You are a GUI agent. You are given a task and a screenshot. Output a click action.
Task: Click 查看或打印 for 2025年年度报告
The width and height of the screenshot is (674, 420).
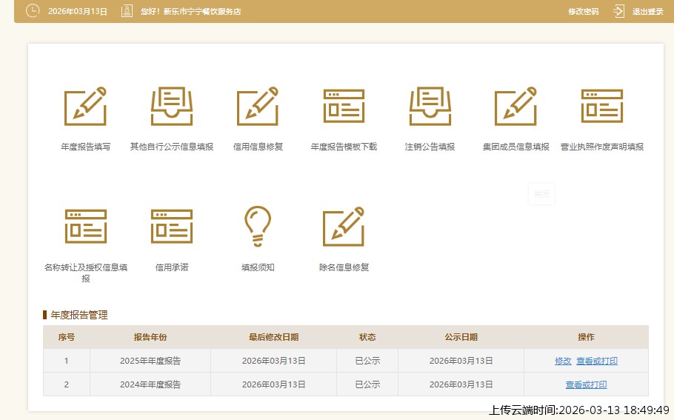597,361
